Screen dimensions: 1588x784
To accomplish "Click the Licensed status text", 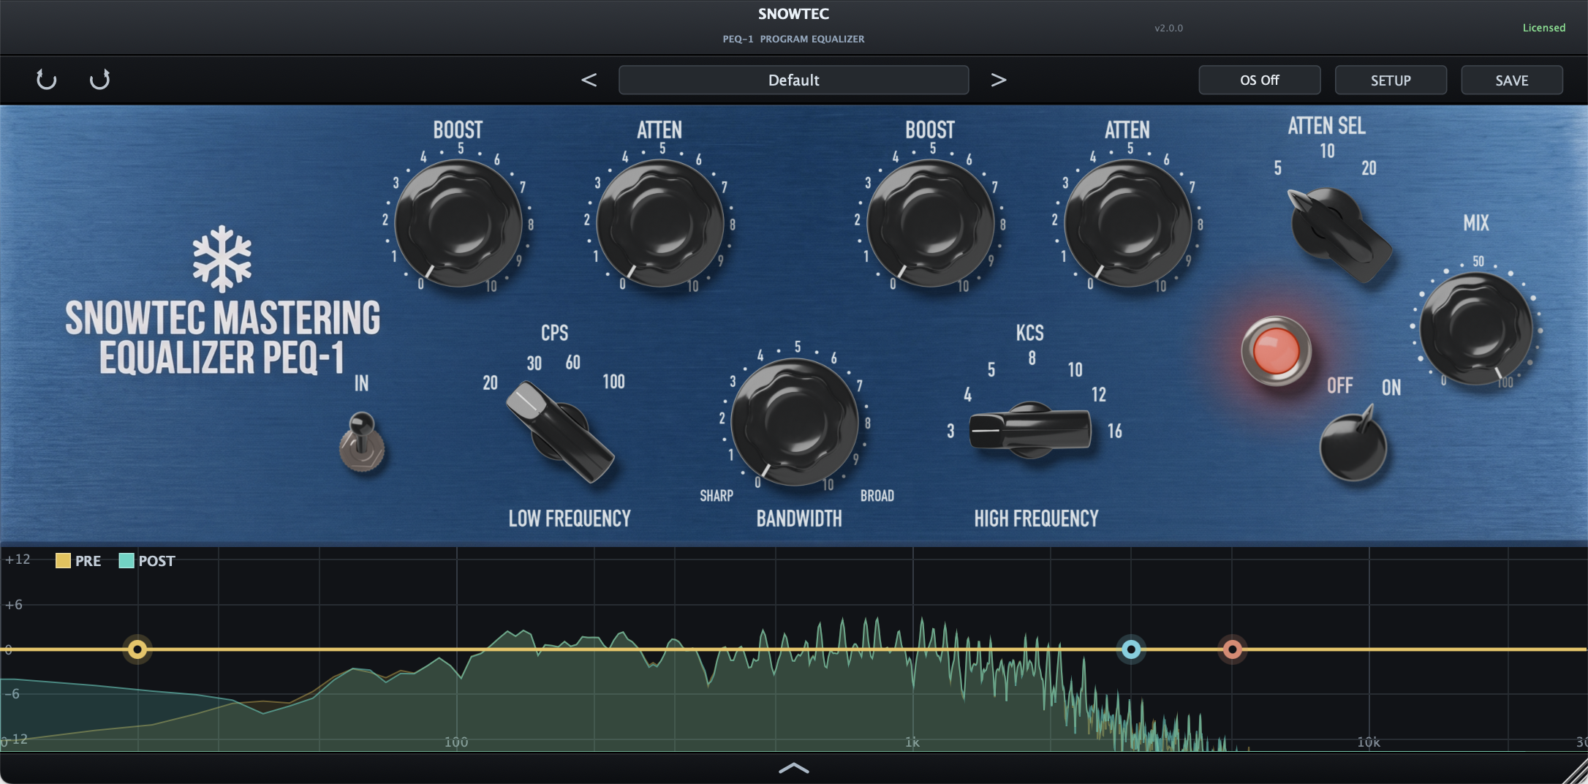I will pyautogui.click(x=1543, y=28).
